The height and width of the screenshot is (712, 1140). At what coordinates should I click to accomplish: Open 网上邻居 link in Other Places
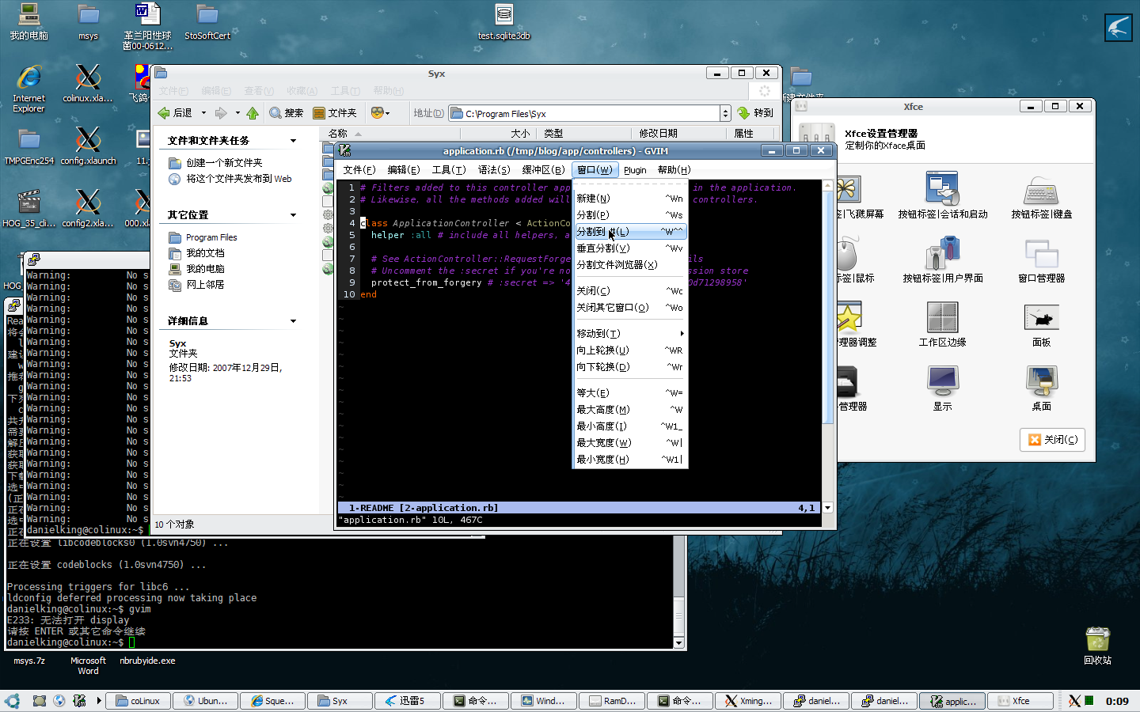tap(205, 285)
